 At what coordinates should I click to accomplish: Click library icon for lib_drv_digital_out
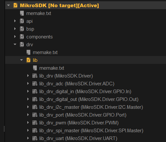(x=35, y=99)
